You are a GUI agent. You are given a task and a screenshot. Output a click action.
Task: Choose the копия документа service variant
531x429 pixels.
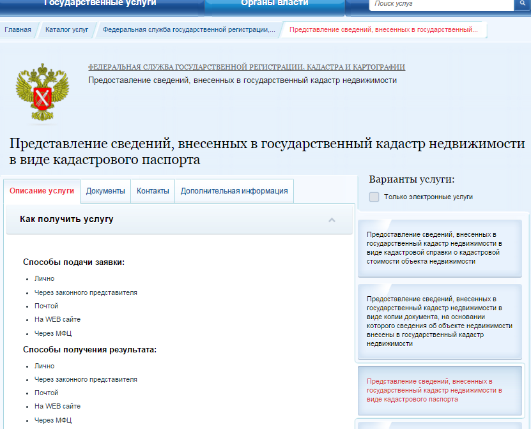click(440, 320)
